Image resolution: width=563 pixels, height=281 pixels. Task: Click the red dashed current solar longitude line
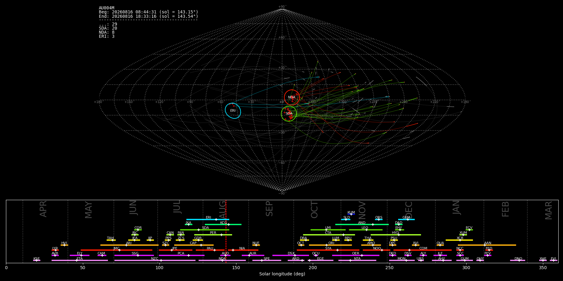click(226, 231)
